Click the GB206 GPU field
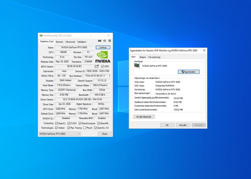 click(63, 52)
